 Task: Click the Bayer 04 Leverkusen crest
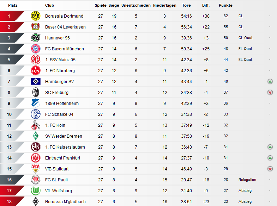coord(36,27)
